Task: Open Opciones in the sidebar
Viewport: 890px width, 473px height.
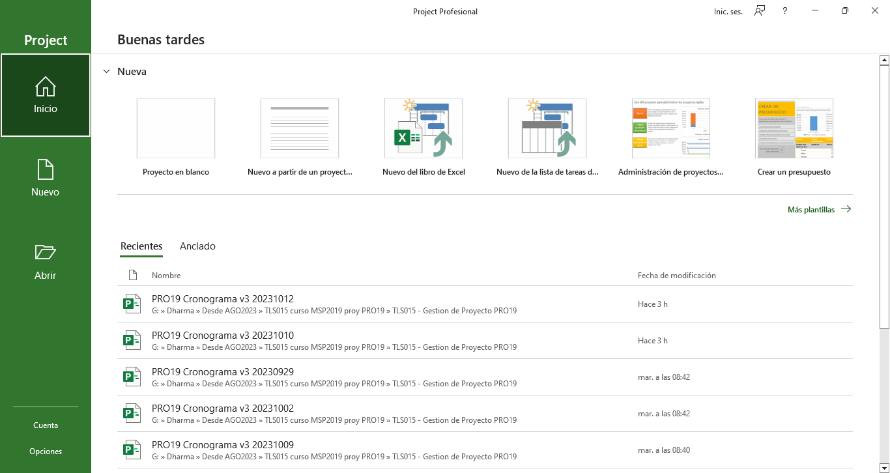Action: tap(46, 451)
